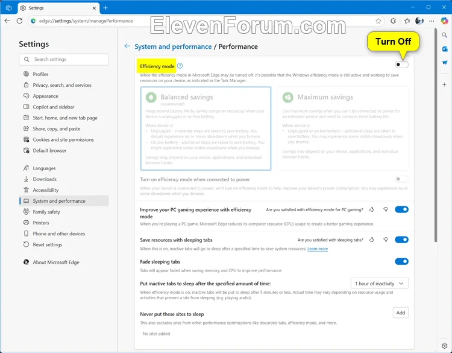452x353 pixels.
Task: Switch off Fade sleeping tabs
Action: pos(401,261)
